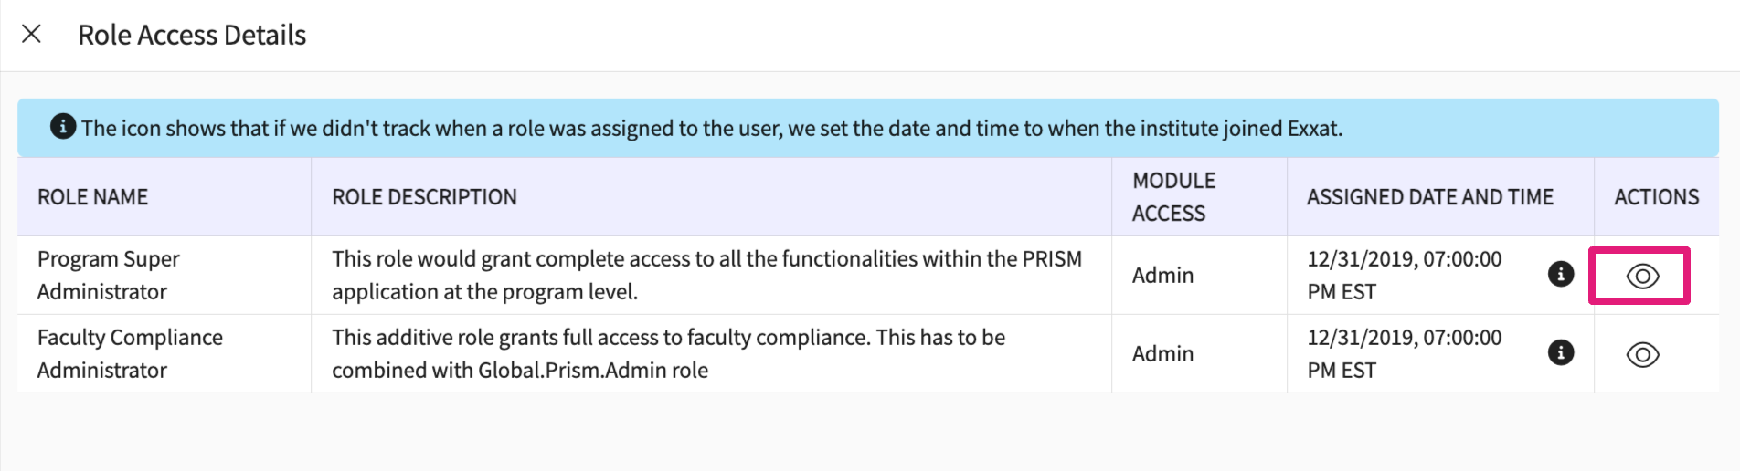This screenshot has height=471, width=1740.
Task: Click the Faculty Compliance role description text
Action: click(667, 354)
